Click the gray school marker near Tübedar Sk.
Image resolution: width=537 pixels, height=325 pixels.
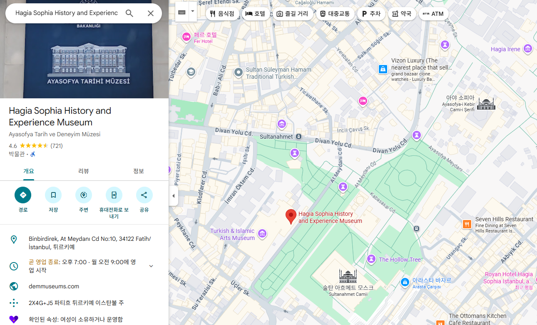click(191, 72)
